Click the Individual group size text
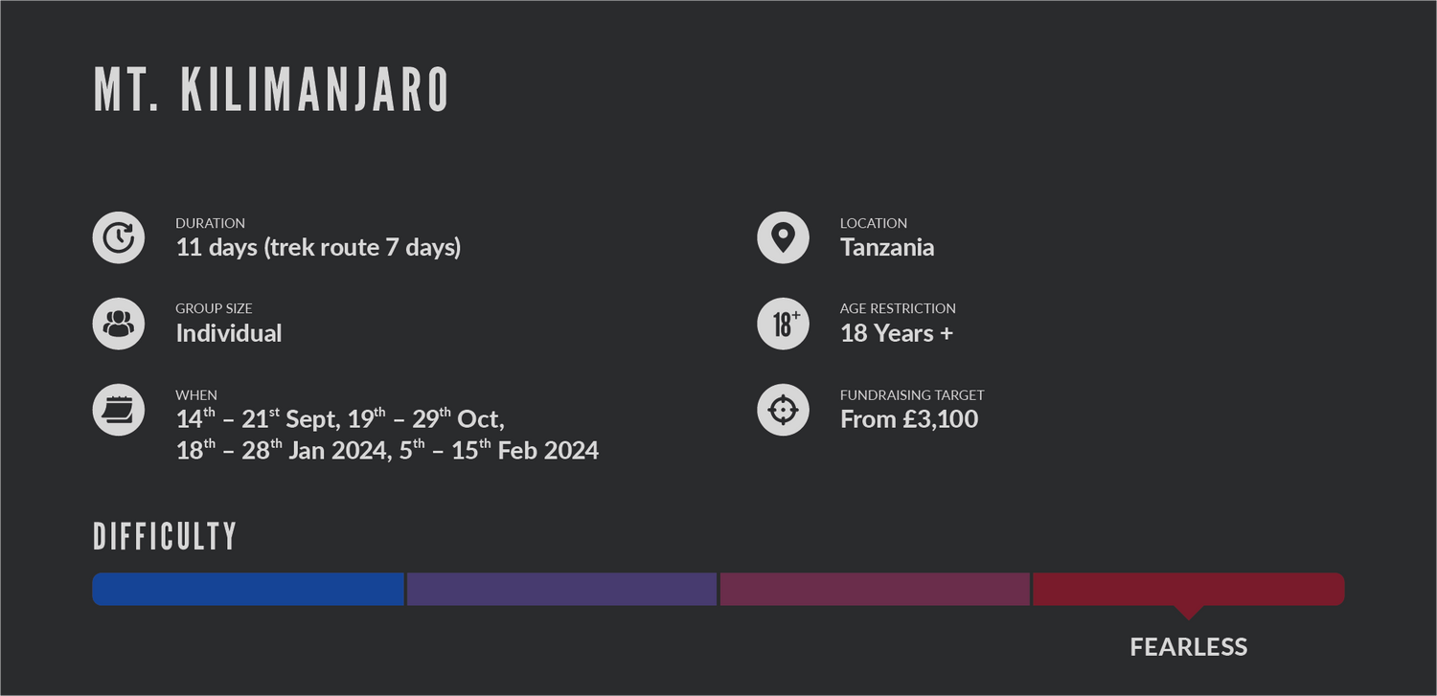 [229, 333]
